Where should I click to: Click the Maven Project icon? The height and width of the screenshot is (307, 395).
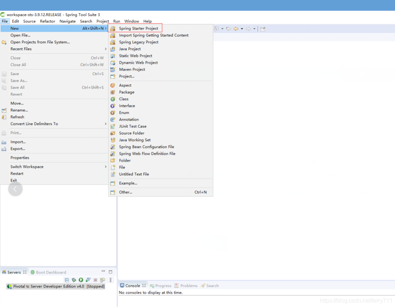113,69
